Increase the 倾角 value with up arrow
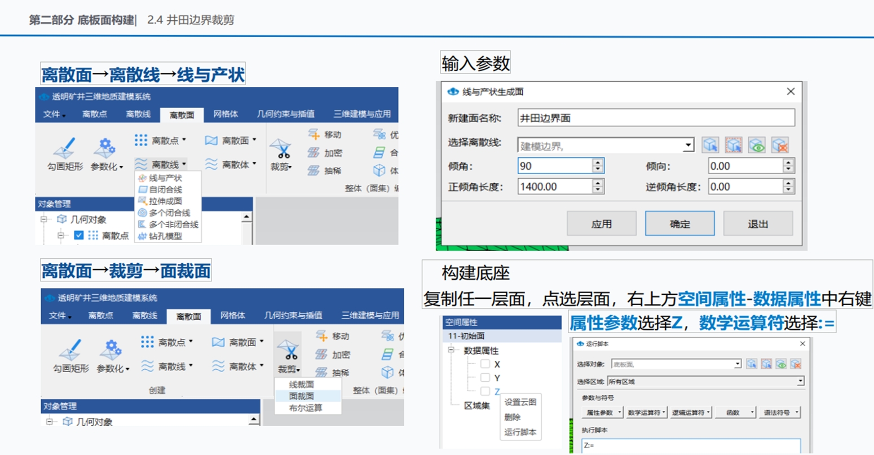The image size is (874, 455). coord(598,162)
